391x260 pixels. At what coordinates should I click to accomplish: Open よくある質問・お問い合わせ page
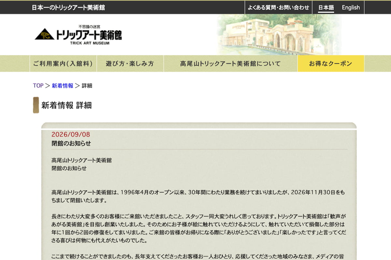click(278, 7)
